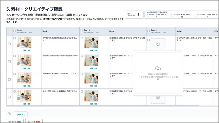
Task: Open the Body 1 thumbnail in the 小学生で英検2級 row
Action: 91,42
